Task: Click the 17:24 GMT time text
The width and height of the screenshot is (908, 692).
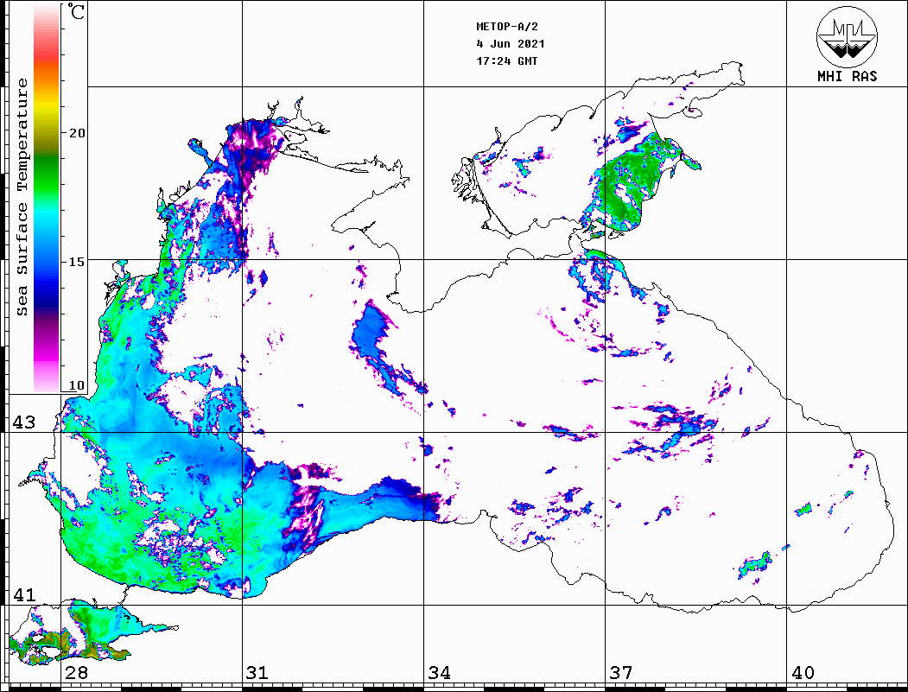Action: click(506, 60)
